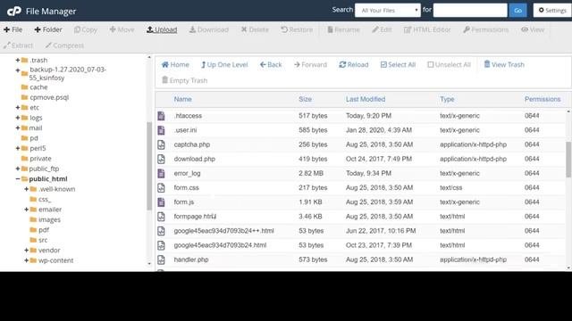Viewport: 572px width, 321px height.
Task: Click the Compress toolbar button
Action: click(64, 45)
